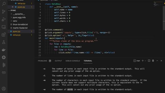Select the man terminal session
The height and width of the screenshot is (93, 165).
point(137,61)
